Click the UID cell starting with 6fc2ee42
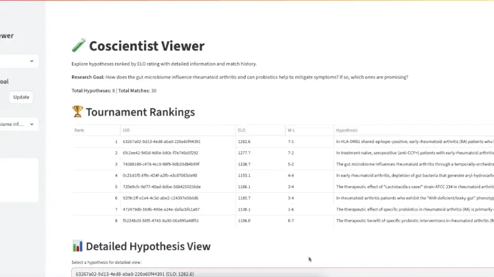Screen dimensions: 494x277 [178, 153]
